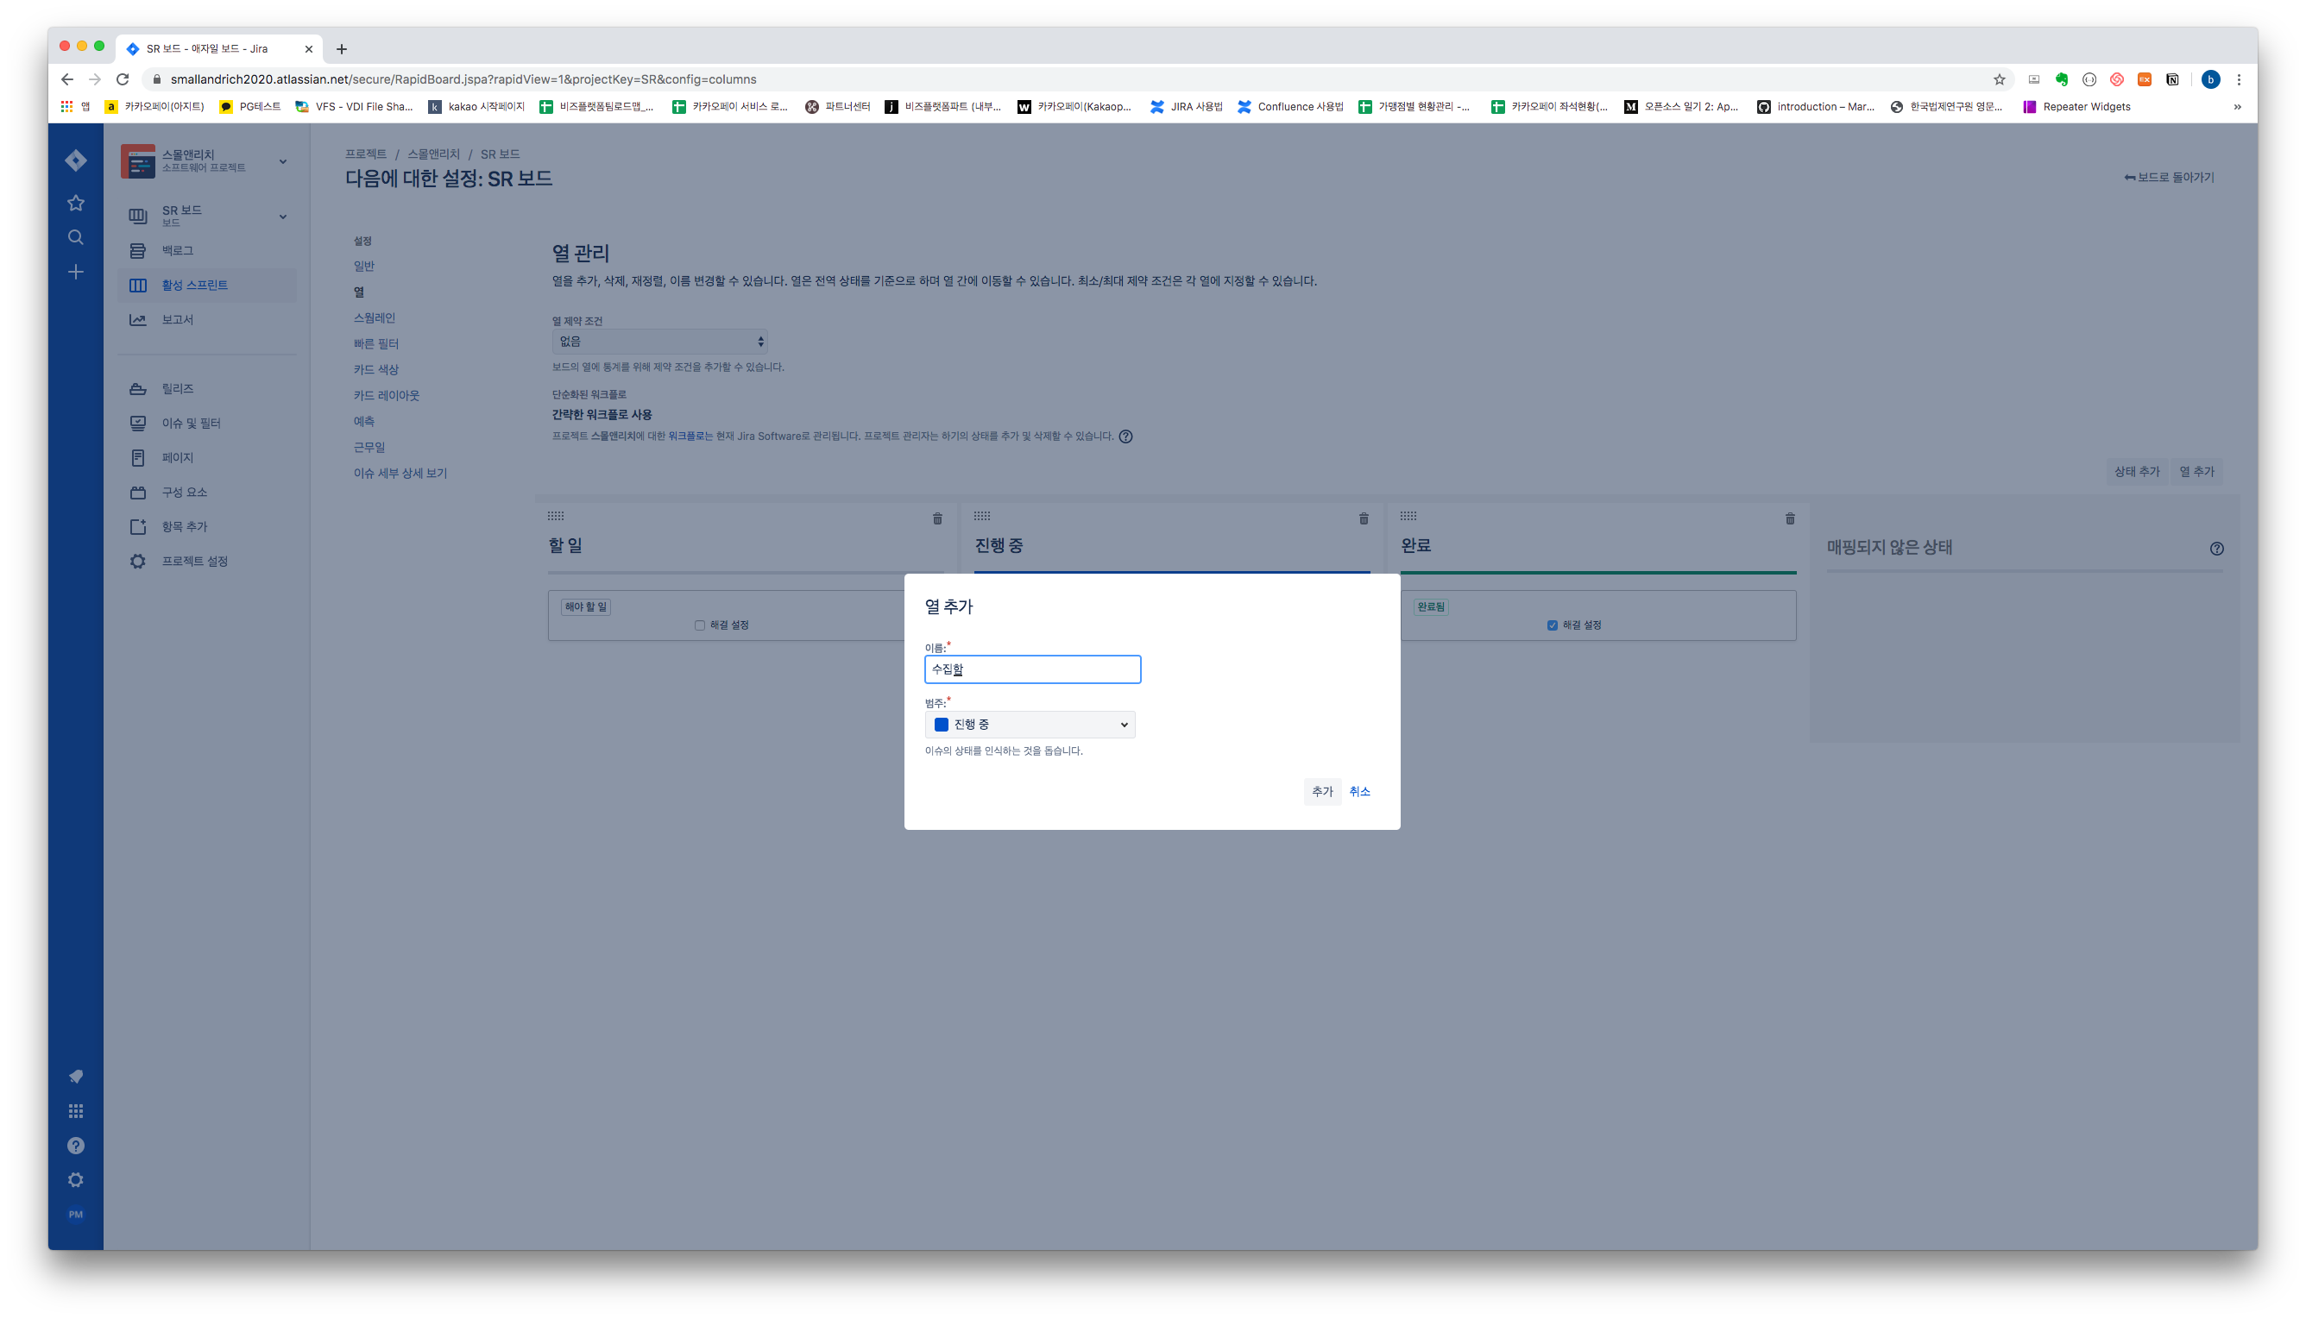Viewport: 2306px width, 1319px height.
Task: Click help icon beside 매핑되지 않은 상태
Action: pos(2216,548)
